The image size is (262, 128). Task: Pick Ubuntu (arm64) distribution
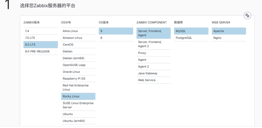(78, 121)
